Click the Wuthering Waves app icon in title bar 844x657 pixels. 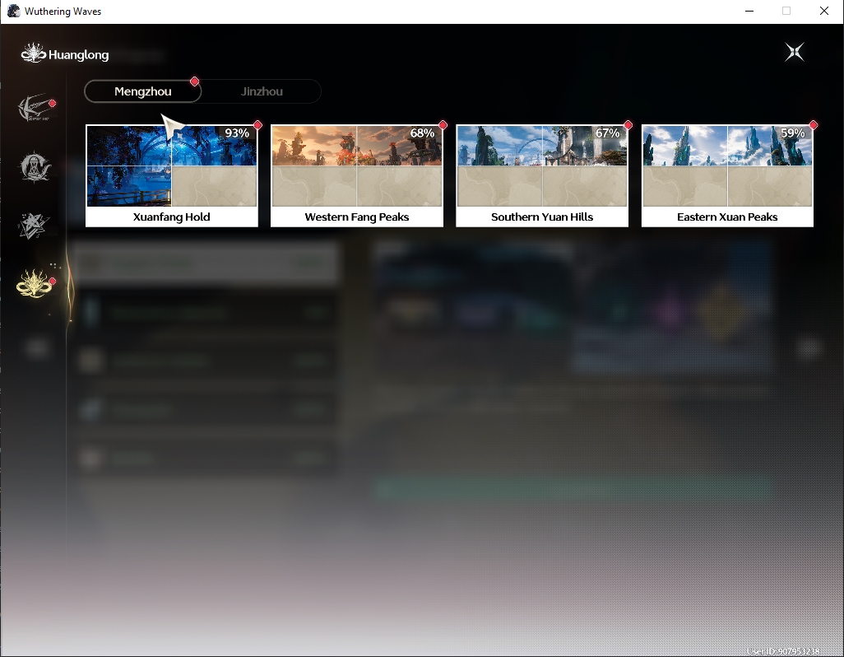(x=13, y=11)
